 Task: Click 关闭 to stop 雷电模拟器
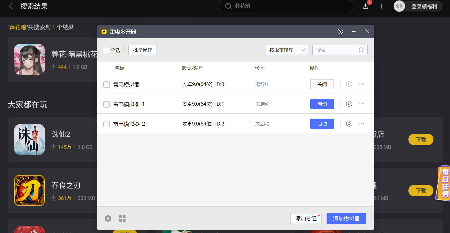coord(322,84)
